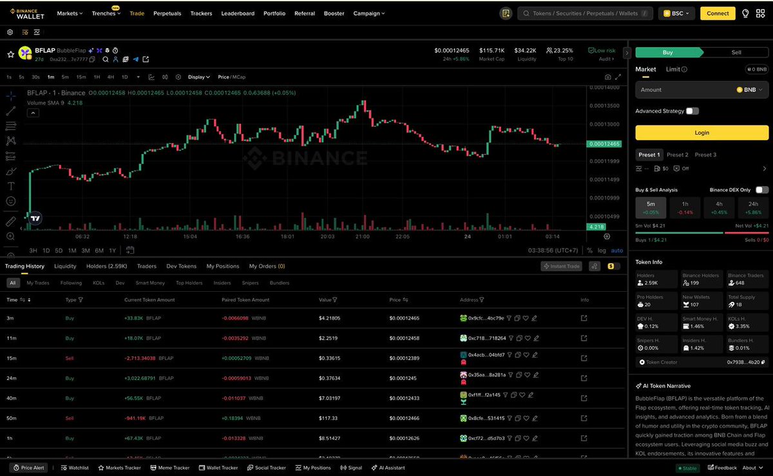Viewport: 773px width, 476px height.
Task: Toggle percent scale on chart
Action: tap(589, 250)
